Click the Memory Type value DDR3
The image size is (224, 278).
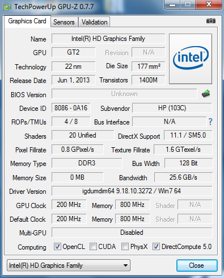tap(87, 163)
